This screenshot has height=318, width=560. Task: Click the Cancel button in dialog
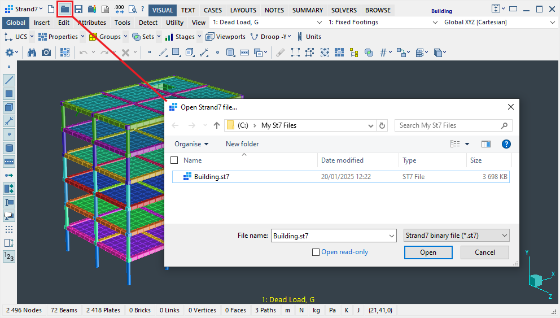[x=485, y=252]
